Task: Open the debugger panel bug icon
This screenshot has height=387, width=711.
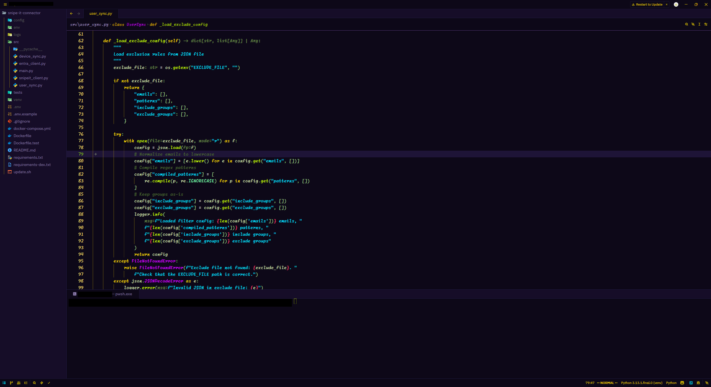Action: [698, 383]
